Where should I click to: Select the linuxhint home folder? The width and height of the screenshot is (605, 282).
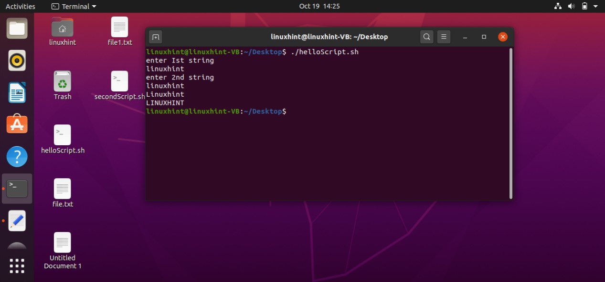tap(63, 31)
